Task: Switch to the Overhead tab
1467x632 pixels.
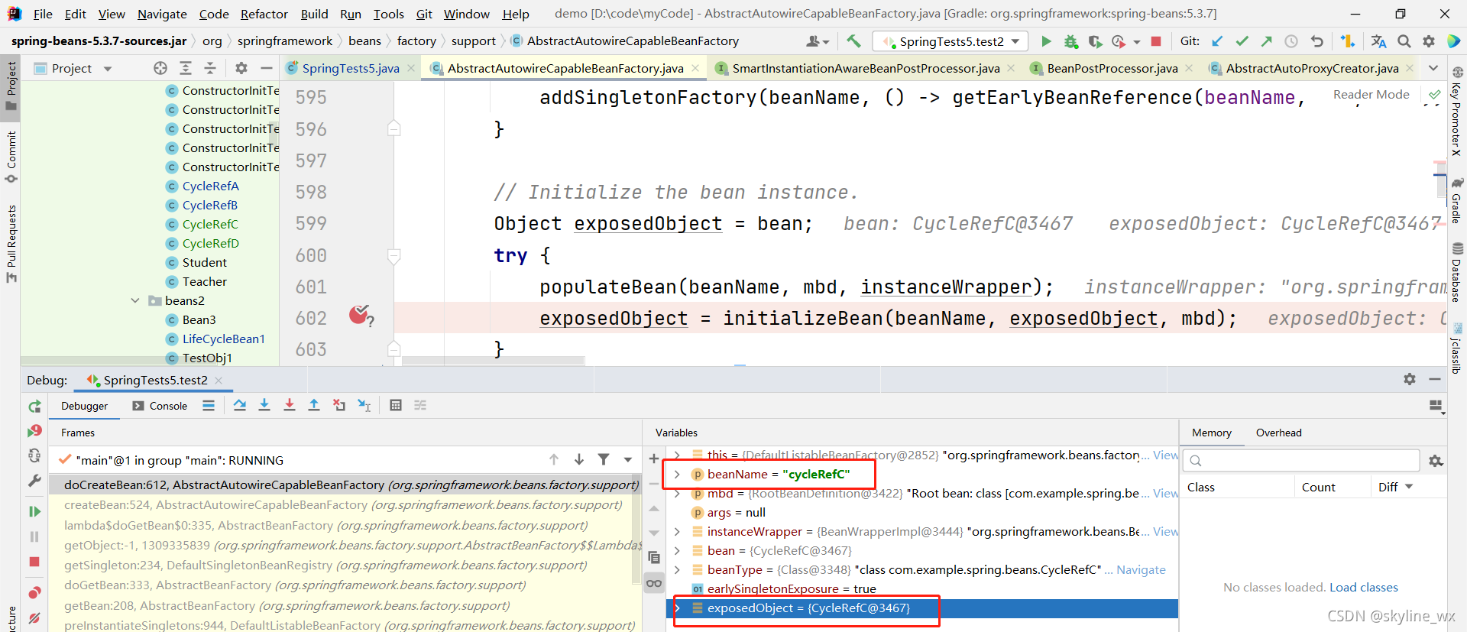Action: (1278, 433)
